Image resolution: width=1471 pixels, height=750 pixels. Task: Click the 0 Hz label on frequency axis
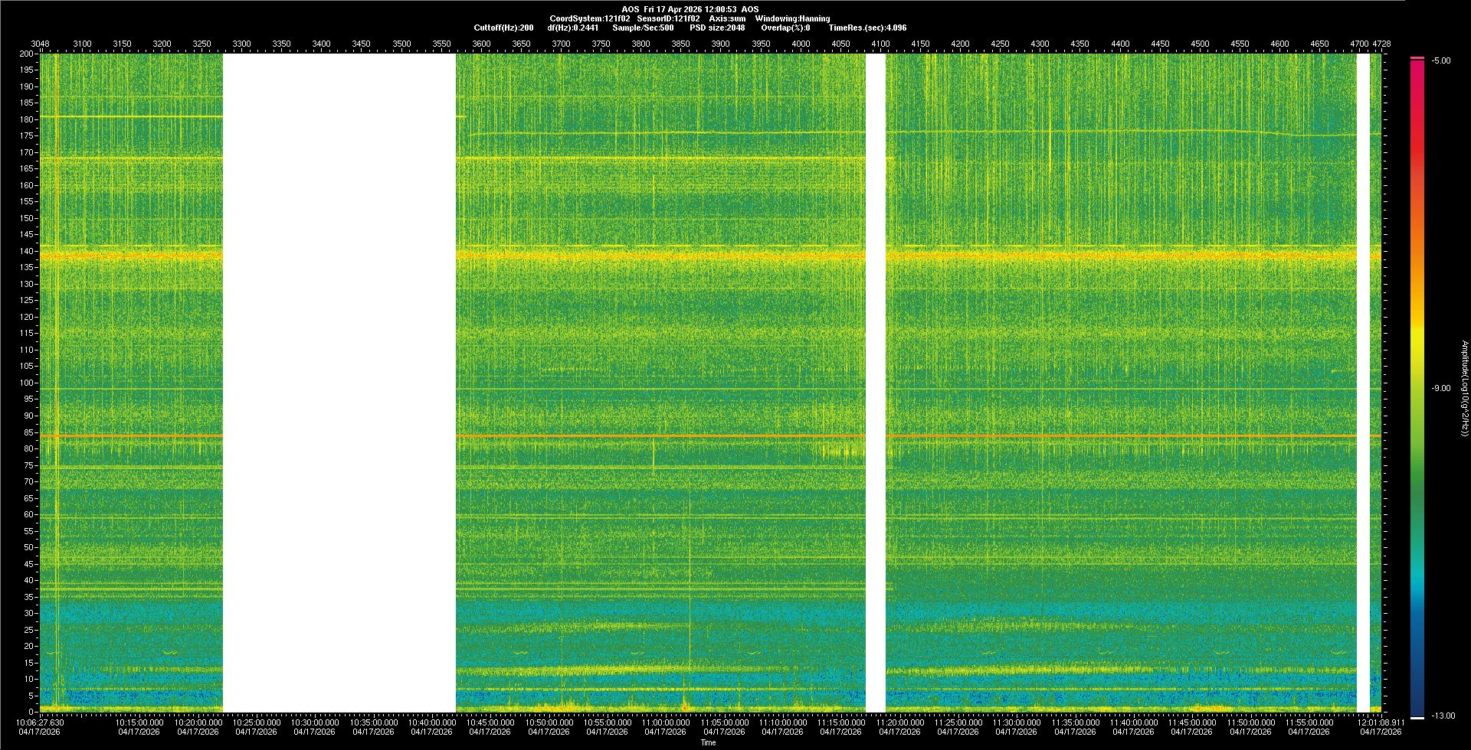(x=31, y=712)
